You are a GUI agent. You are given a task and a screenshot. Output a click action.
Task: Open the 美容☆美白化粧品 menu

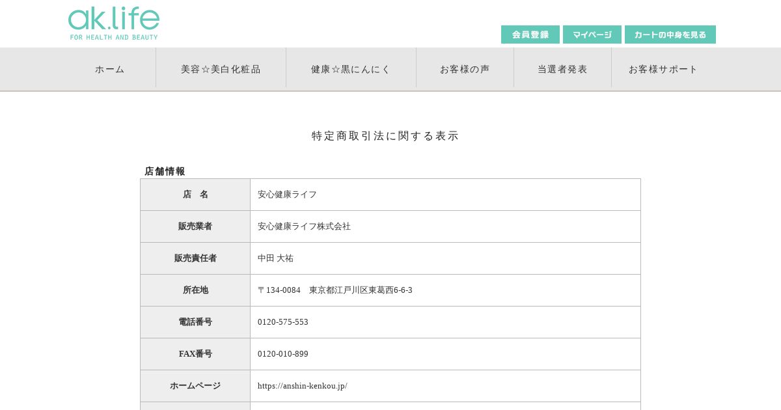pyautogui.click(x=221, y=69)
